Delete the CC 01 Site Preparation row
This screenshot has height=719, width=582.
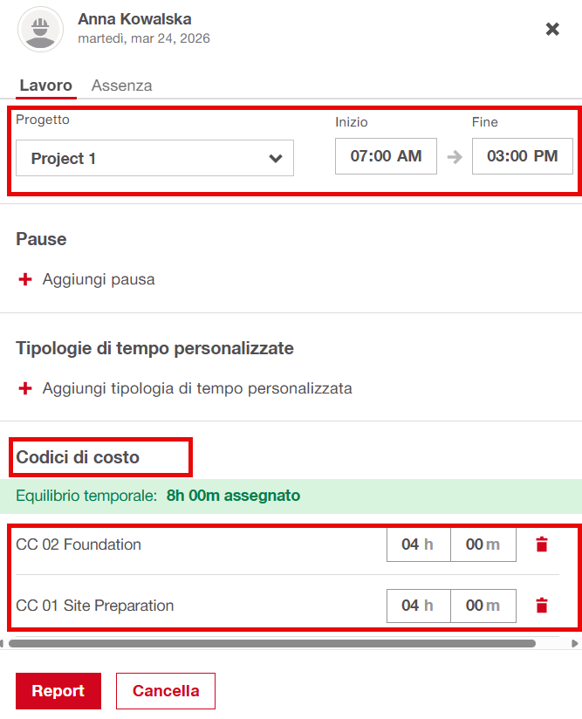(x=542, y=606)
